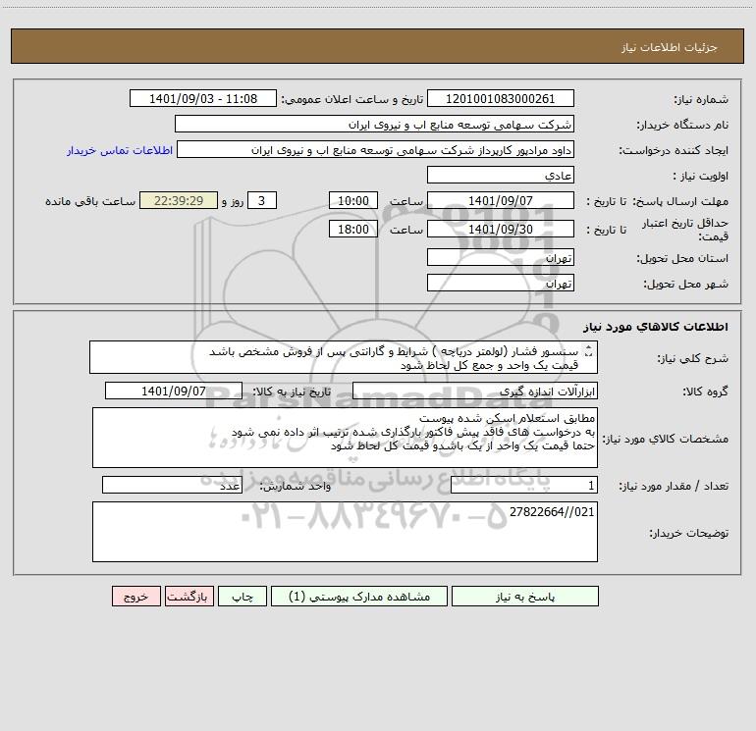Open 'اطلاعات تماس خریدار' link

pos(120,150)
